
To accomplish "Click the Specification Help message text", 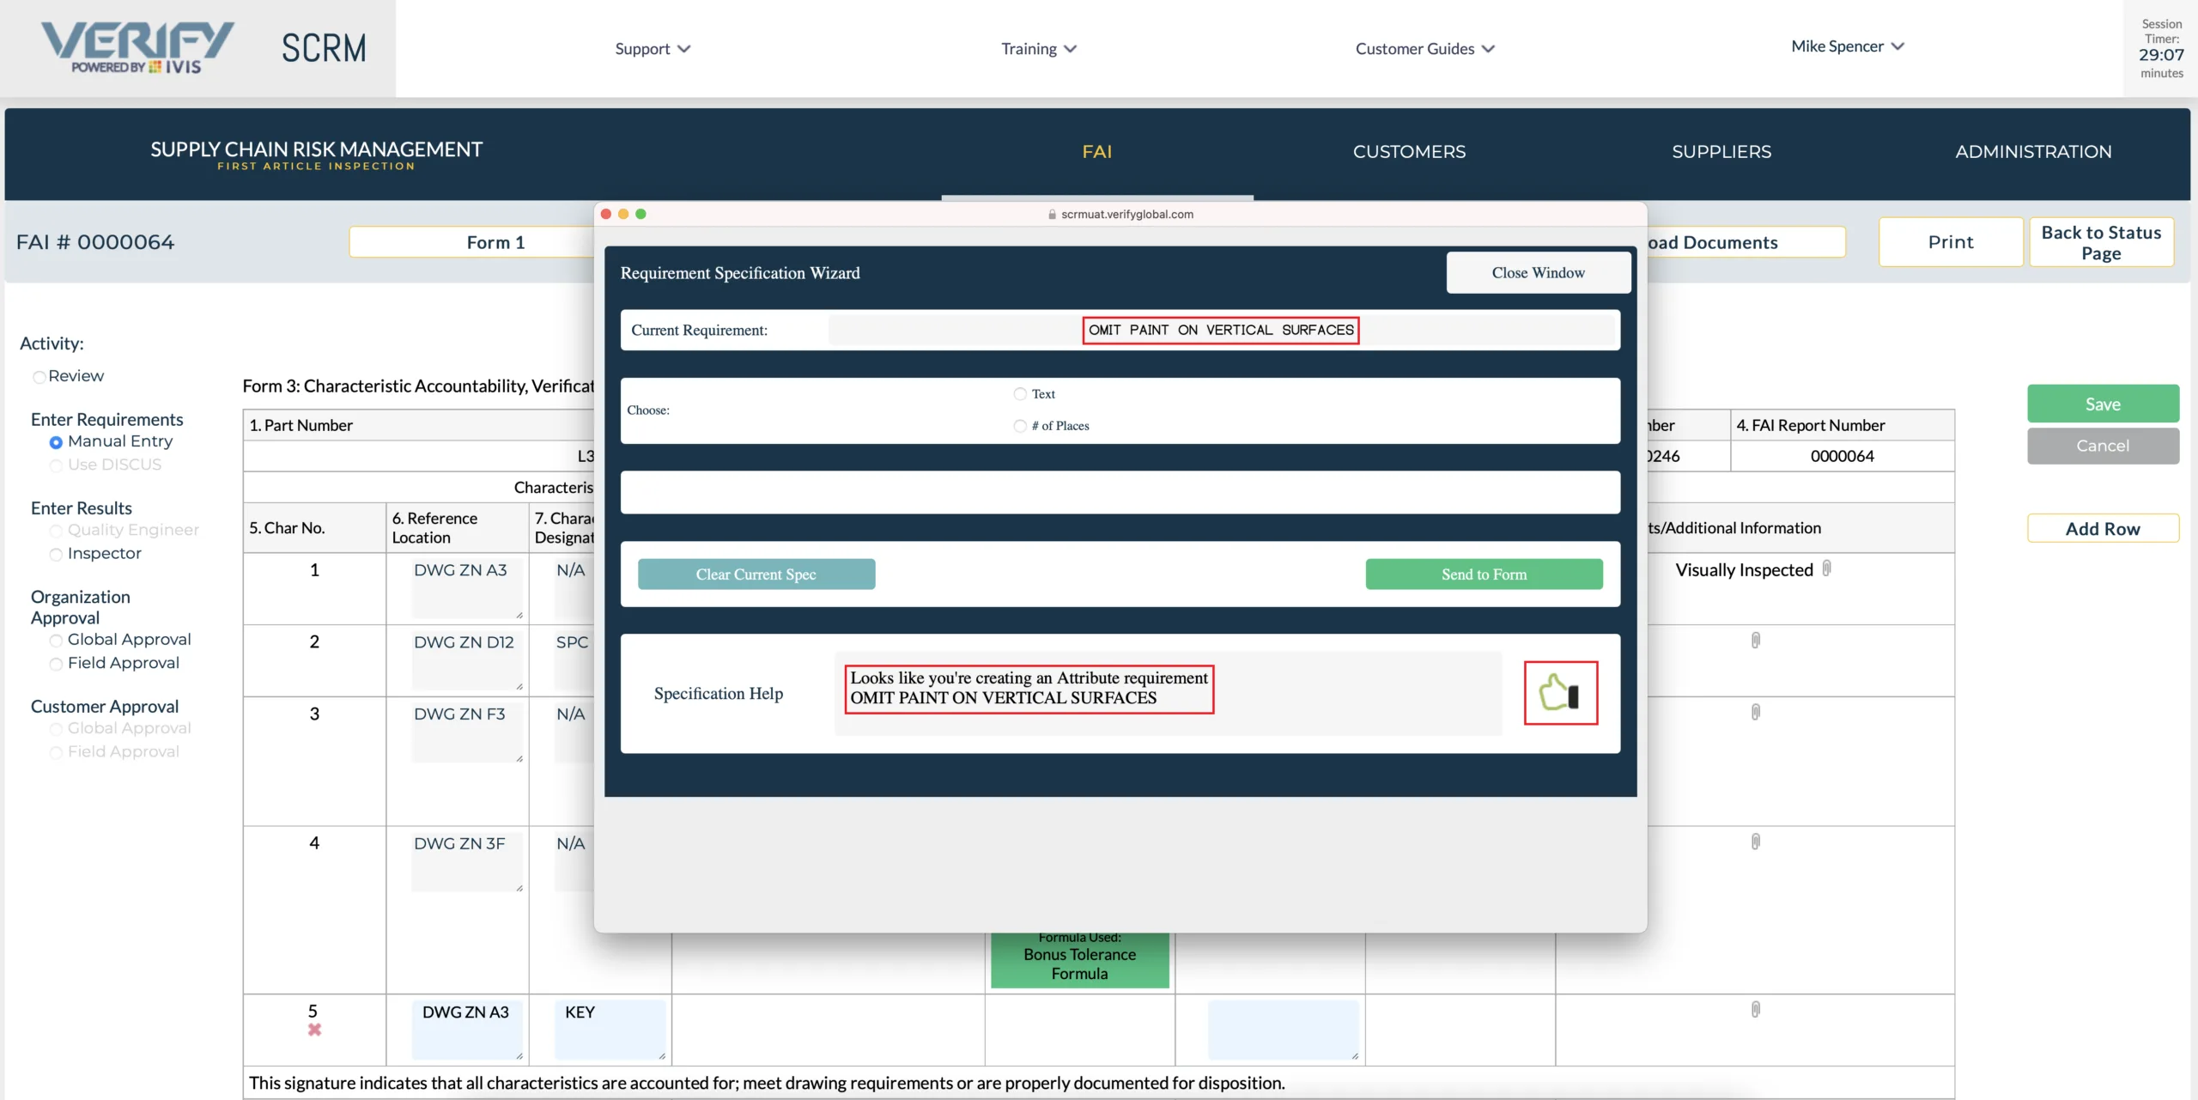I will coord(1029,688).
